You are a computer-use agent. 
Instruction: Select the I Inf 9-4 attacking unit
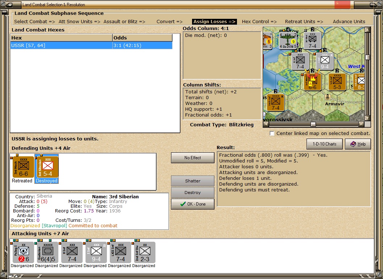[96, 253]
